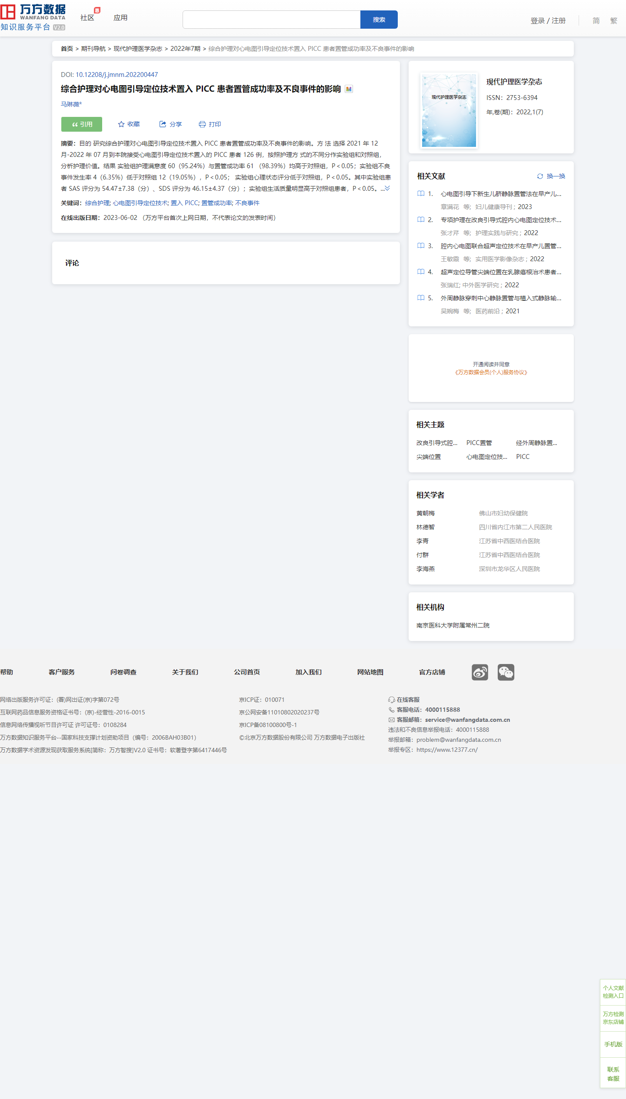The image size is (626, 1099).
Task: Open footer 关于我们 link
Action: (185, 672)
